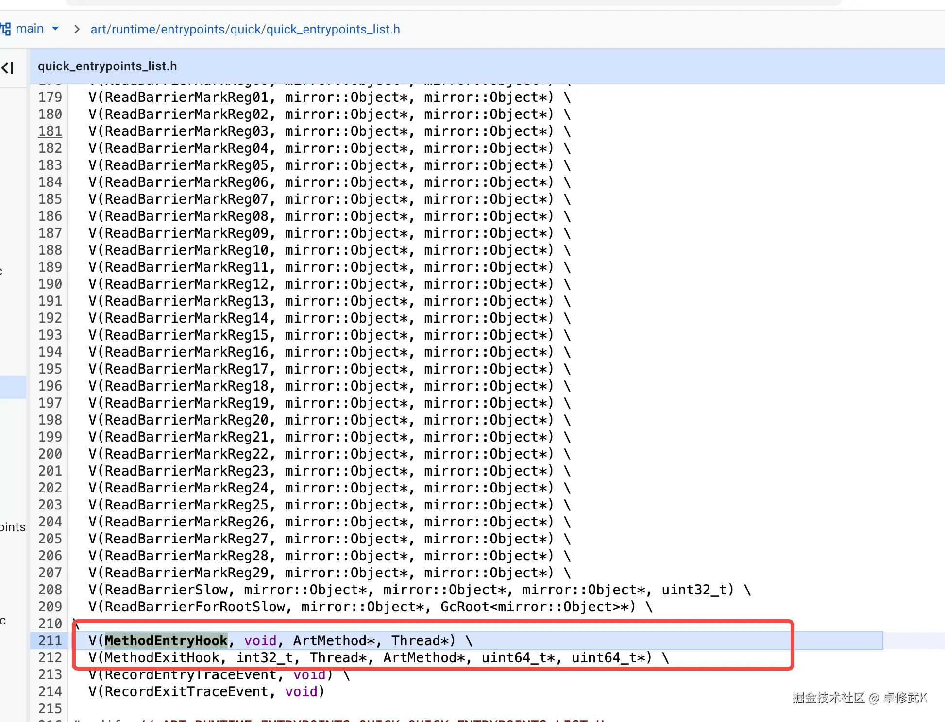Open the quick folder in breadcrumb
Image resolution: width=945 pixels, height=722 pixels.
click(x=246, y=30)
